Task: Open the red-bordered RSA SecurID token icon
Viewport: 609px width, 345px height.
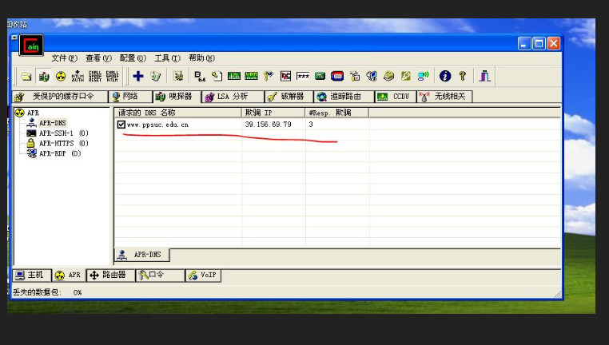Action: pos(337,76)
